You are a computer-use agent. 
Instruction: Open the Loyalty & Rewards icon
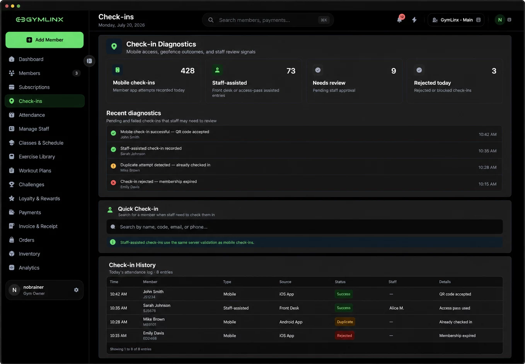coord(12,198)
